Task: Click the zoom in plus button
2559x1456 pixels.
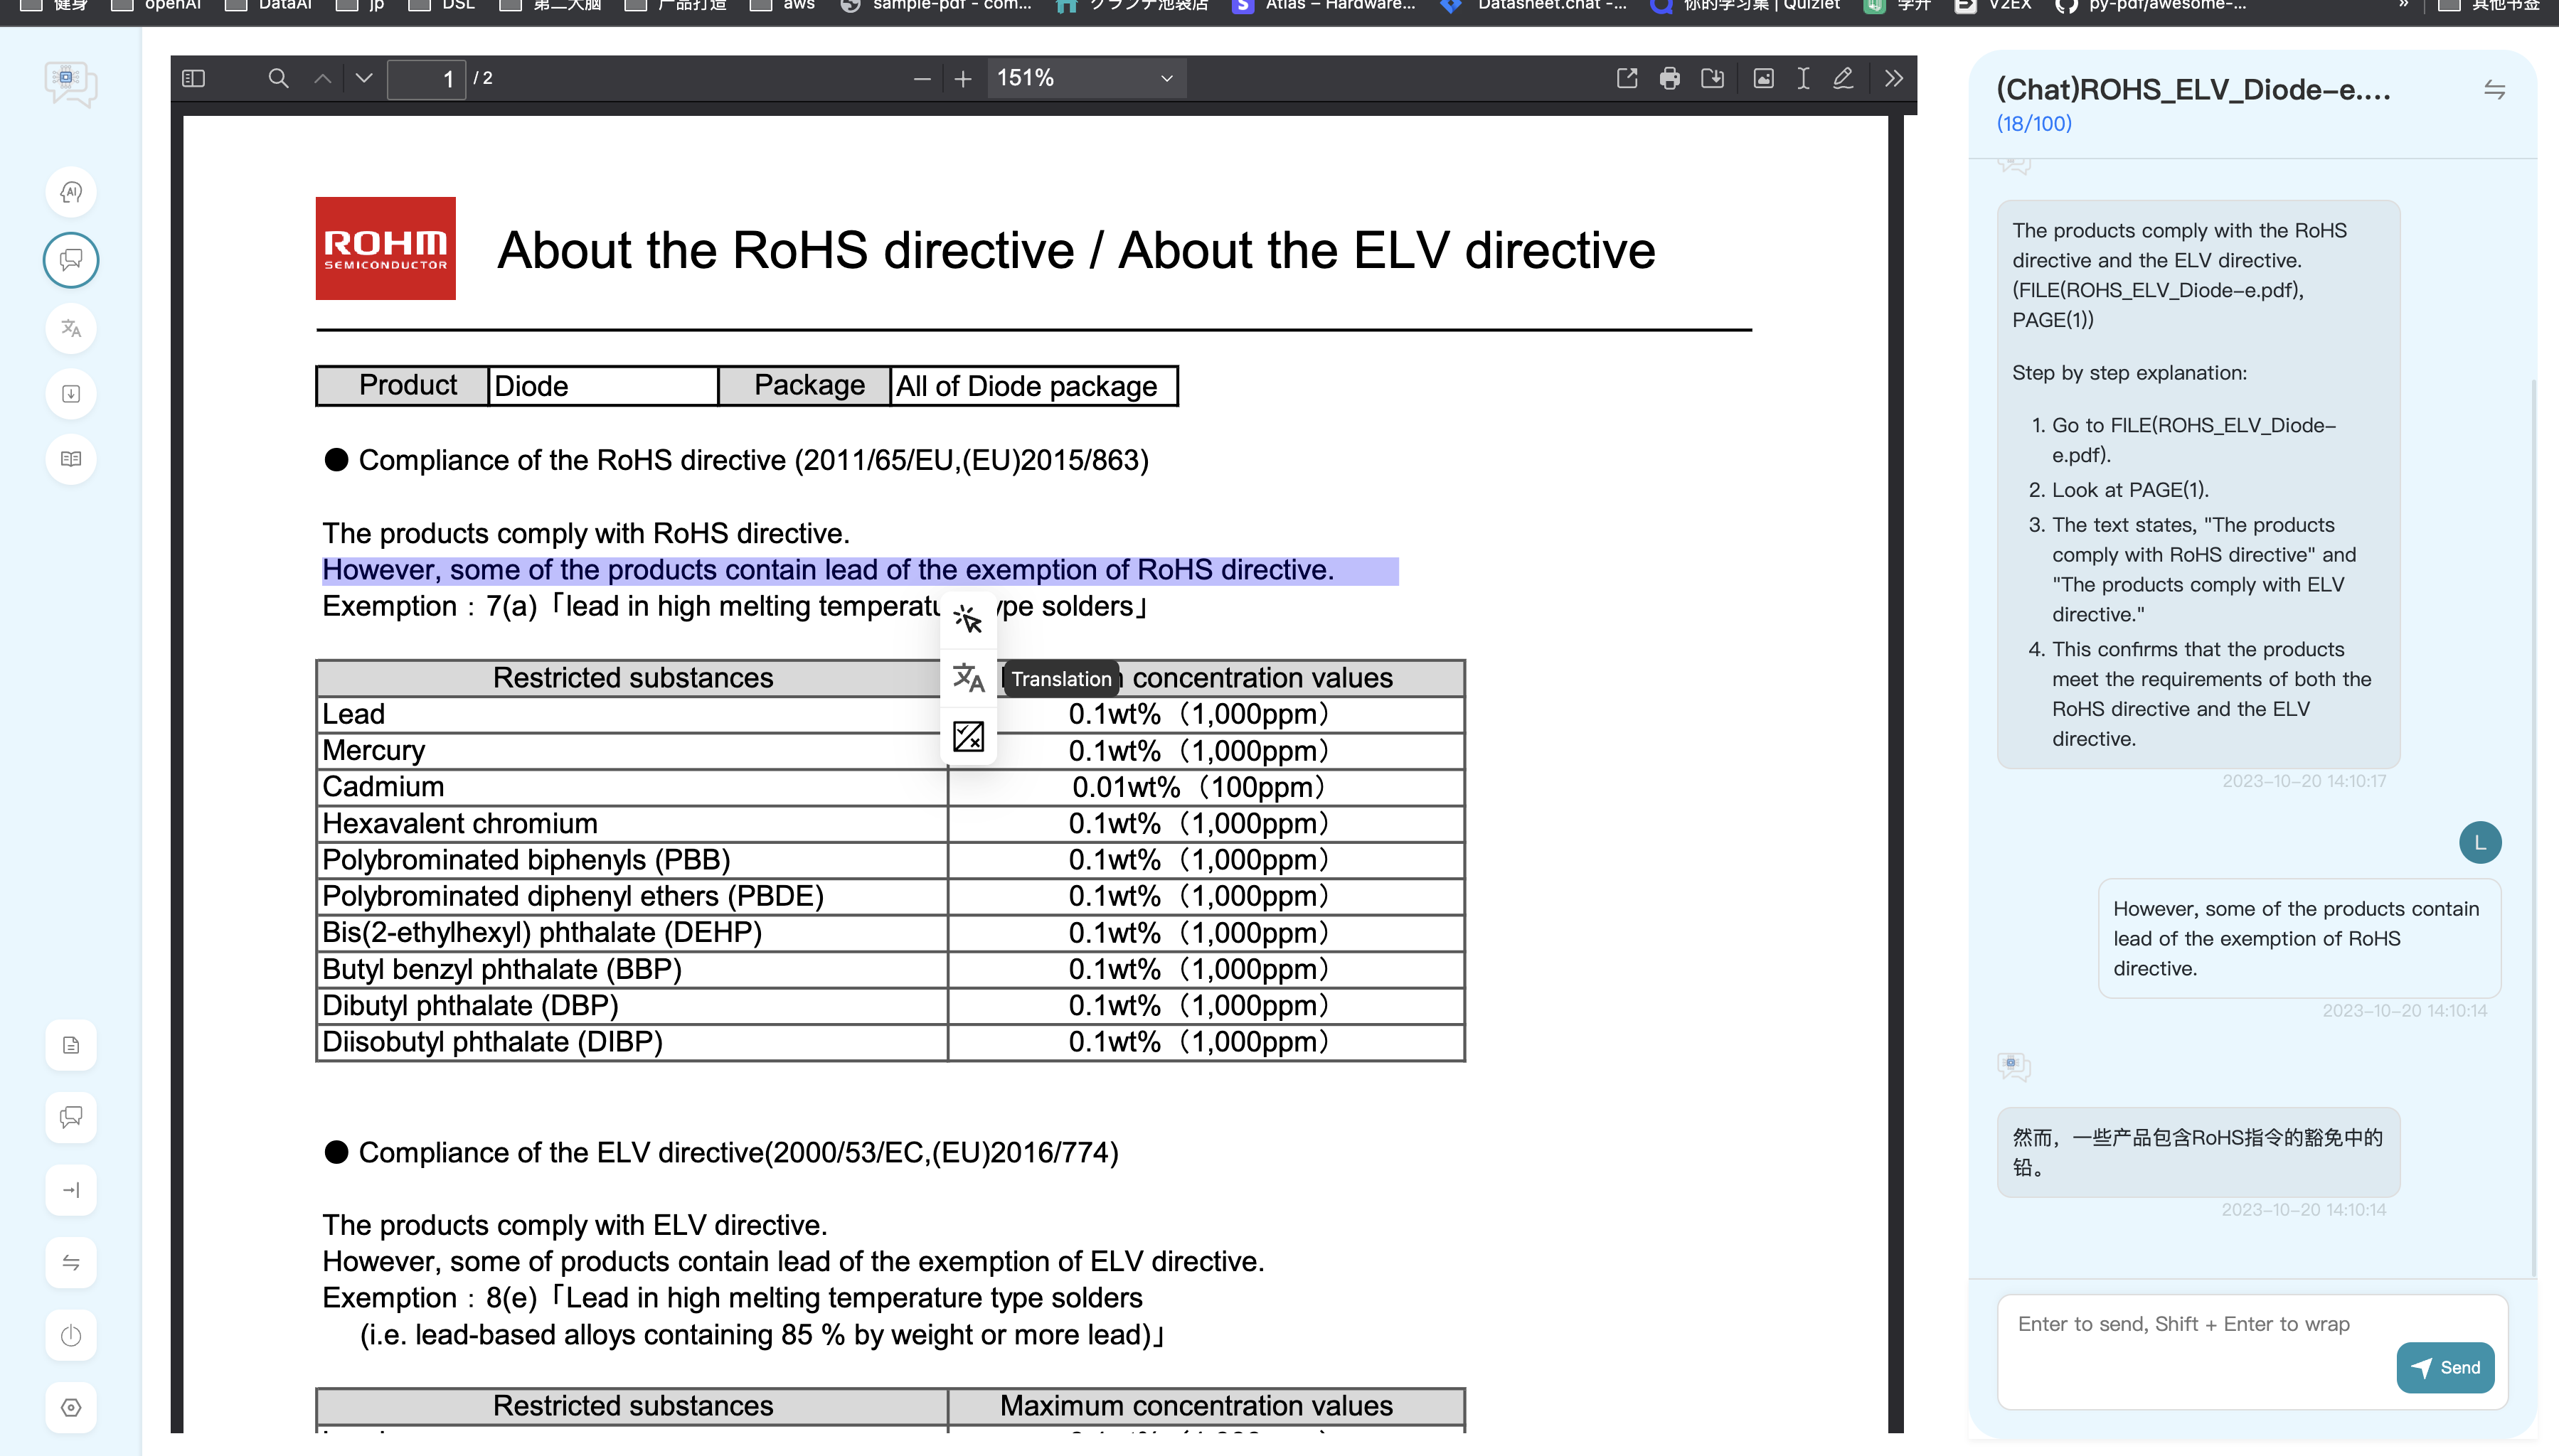Action: [x=962, y=78]
